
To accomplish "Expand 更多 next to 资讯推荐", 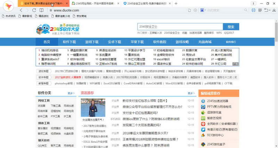I will click(191, 93).
